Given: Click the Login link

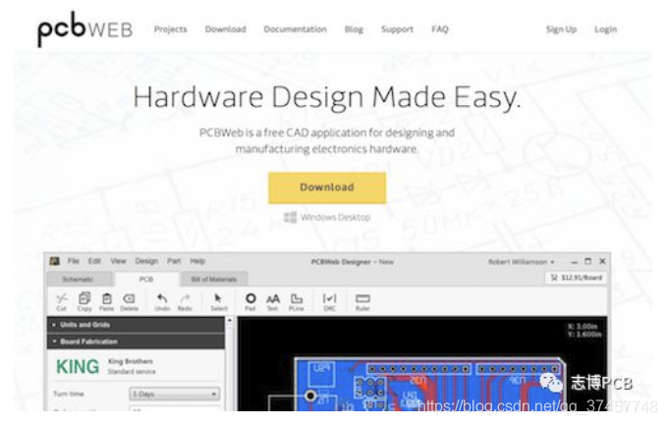Looking at the screenshot, I should (605, 29).
